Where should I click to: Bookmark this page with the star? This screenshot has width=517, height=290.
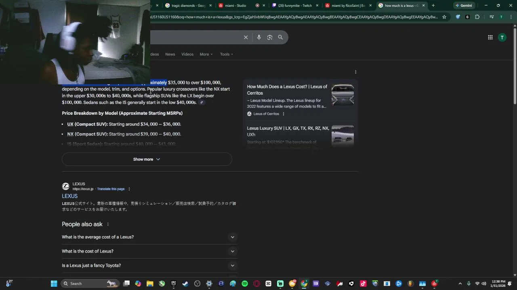click(x=444, y=17)
